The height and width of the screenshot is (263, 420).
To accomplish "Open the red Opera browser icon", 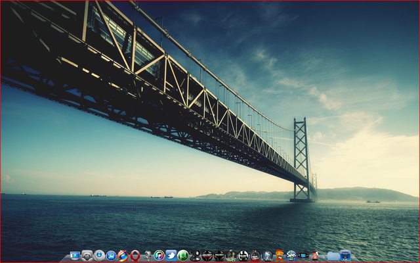I will pyautogui.click(x=135, y=256).
